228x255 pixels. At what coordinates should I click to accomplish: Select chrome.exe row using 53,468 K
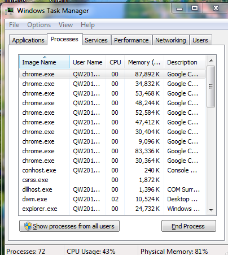(x=112, y=93)
